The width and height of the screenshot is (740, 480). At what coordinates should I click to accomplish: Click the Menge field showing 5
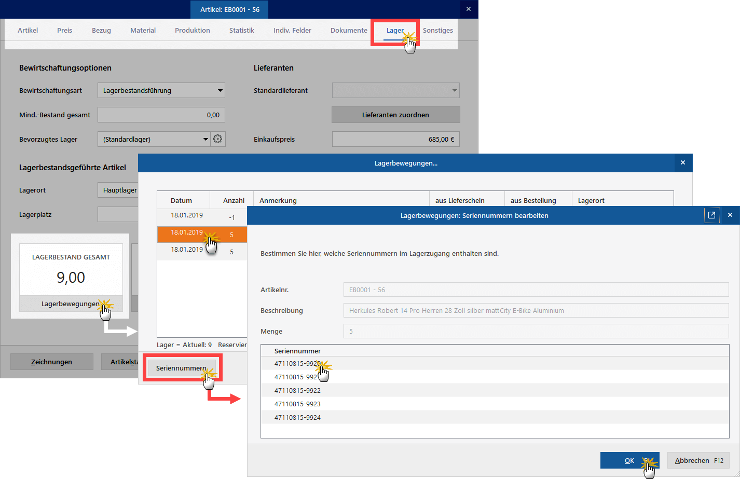click(x=536, y=331)
